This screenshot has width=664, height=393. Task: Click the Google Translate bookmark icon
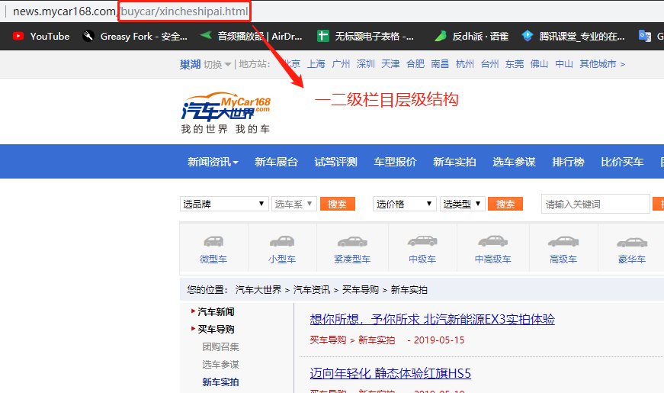[x=644, y=36]
